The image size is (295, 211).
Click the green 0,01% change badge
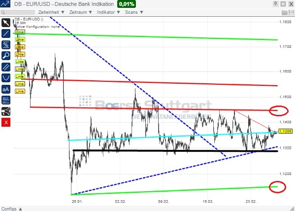(x=127, y=4)
